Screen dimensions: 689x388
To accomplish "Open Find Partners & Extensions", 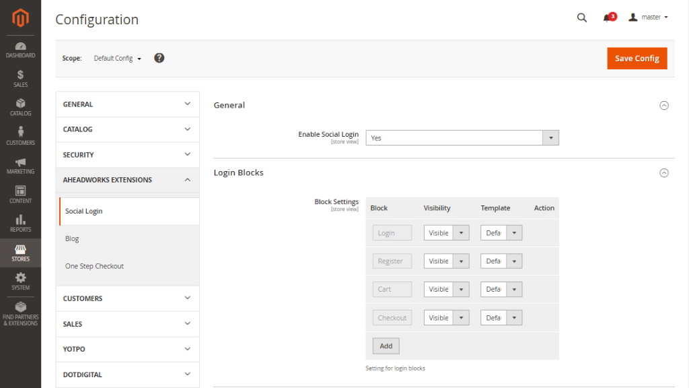I will [x=20, y=314].
